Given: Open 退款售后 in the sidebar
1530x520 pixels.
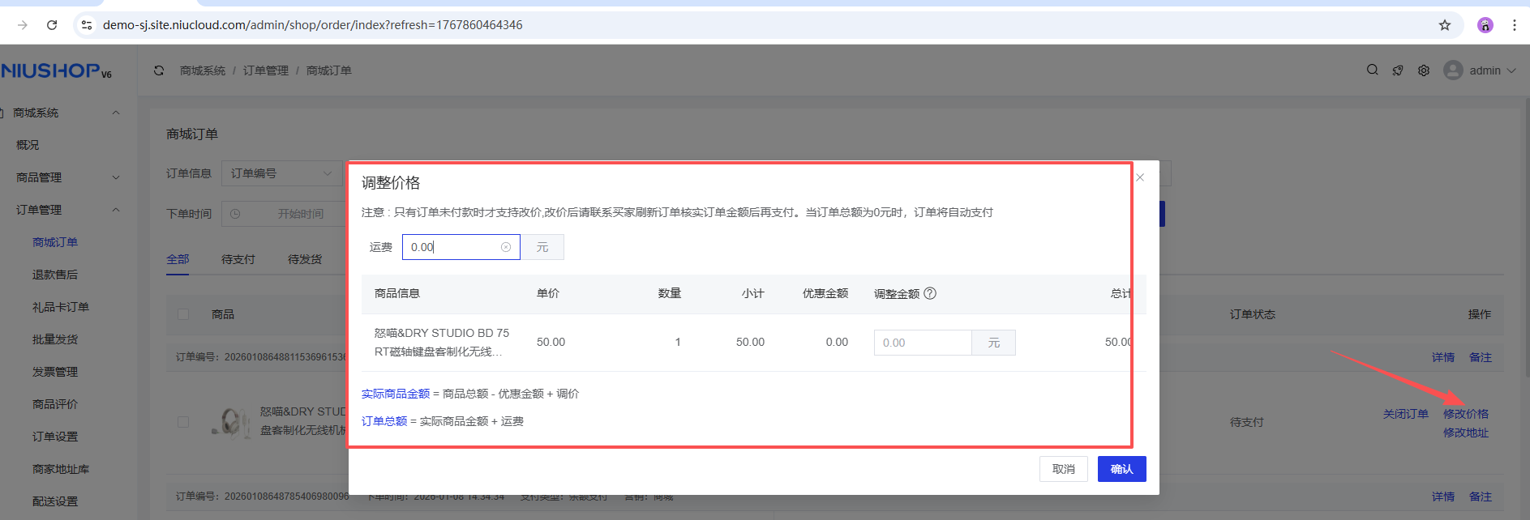Looking at the screenshot, I should point(55,275).
